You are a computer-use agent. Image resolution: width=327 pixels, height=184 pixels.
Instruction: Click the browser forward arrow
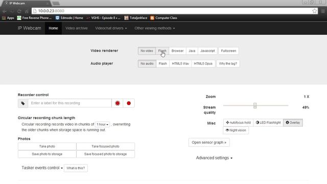tap(12, 11)
